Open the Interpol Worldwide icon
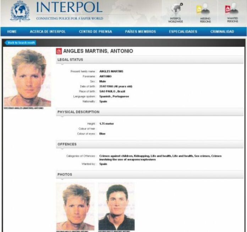Screen dimensions: 247x232 (x=175, y=13)
